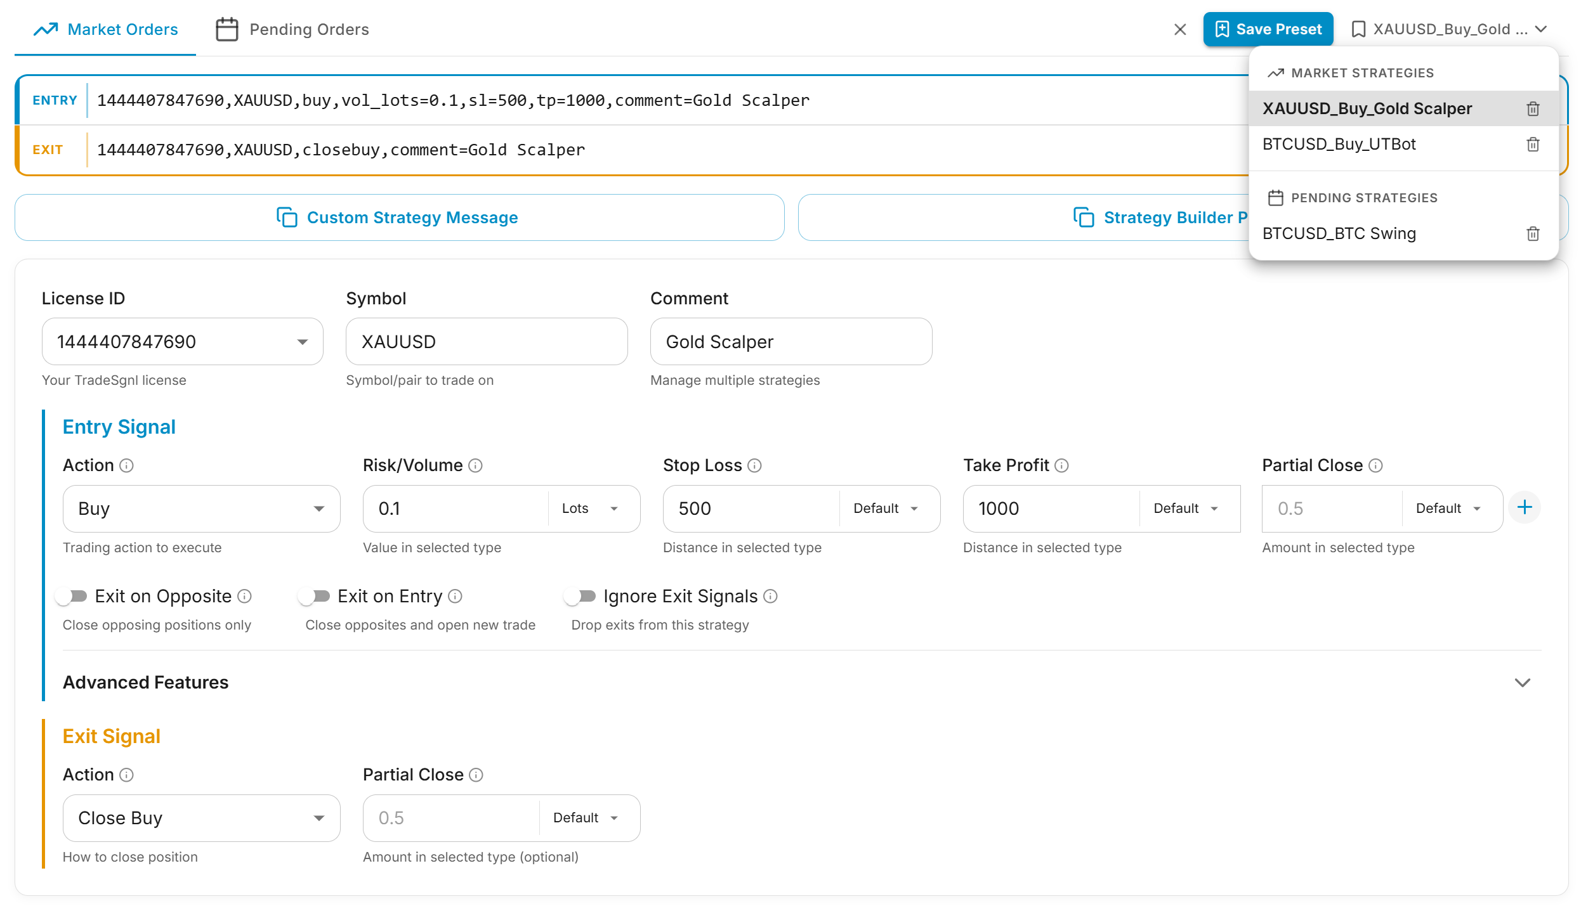This screenshot has width=1581, height=906.
Task: Switch to the Market Orders tab
Action: (105, 29)
